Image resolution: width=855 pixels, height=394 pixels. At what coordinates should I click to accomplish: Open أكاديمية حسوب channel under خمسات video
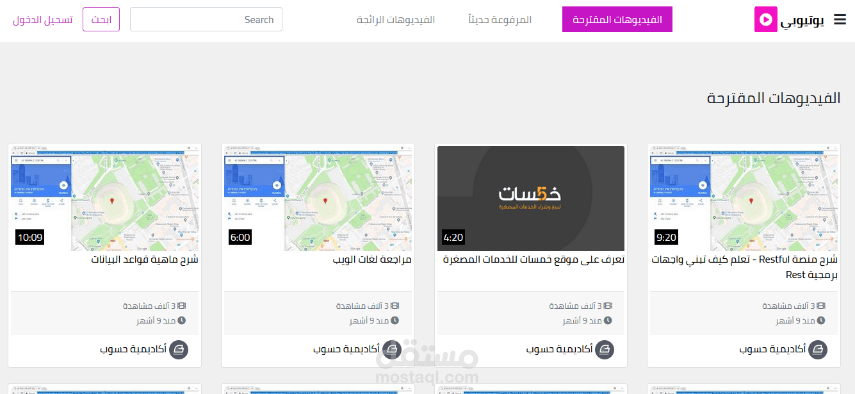point(559,350)
